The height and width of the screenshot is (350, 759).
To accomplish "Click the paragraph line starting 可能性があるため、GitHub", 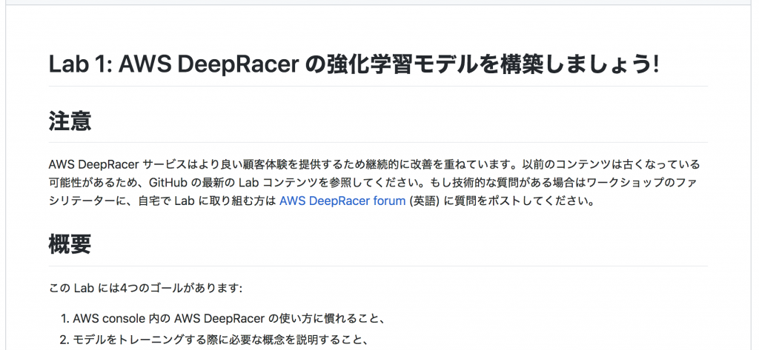I will pos(372,183).
